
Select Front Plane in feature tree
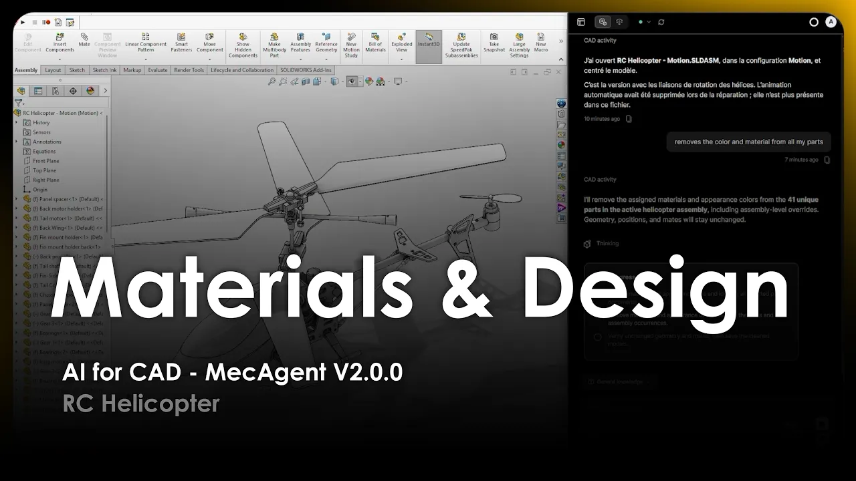point(45,161)
